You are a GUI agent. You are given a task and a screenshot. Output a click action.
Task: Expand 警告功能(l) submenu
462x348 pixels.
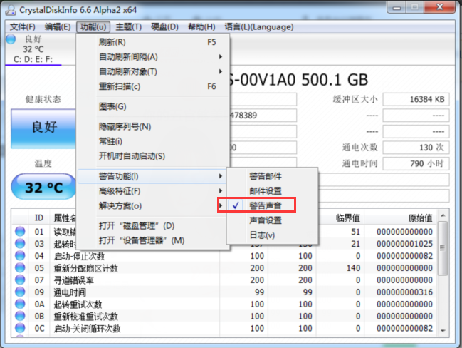point(152,176)
